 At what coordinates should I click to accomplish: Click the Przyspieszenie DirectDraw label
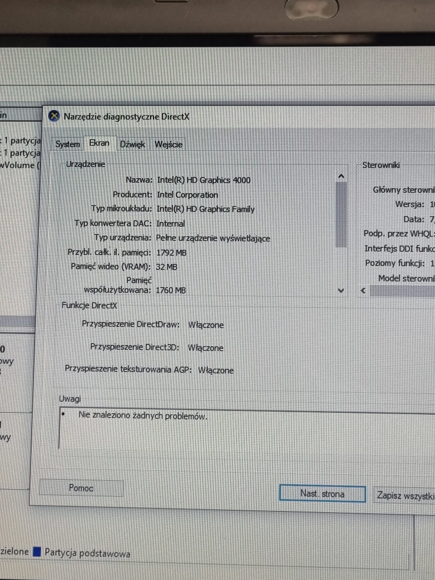pyautogui.click(x=130, y=324)
